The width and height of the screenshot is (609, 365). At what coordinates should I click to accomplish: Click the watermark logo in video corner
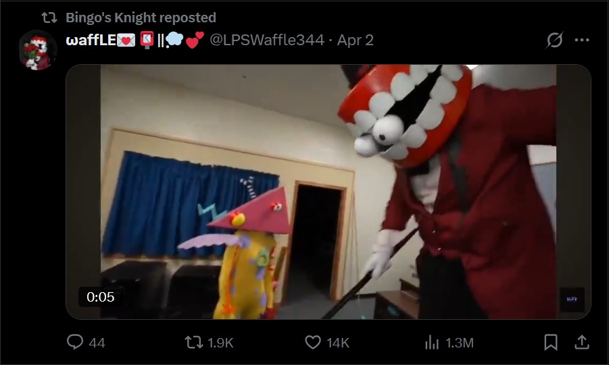click(x=572, y=300)
